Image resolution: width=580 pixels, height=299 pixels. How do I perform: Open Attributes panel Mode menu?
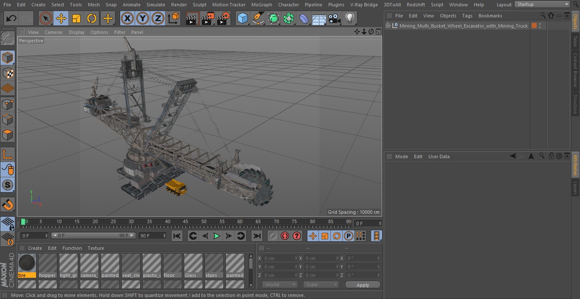[x=401, y=156]
